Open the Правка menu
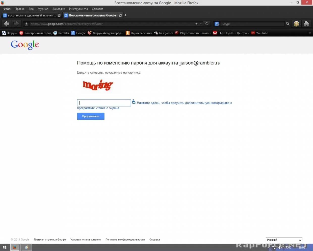This screenshot has height=251, width=313. 19,9
